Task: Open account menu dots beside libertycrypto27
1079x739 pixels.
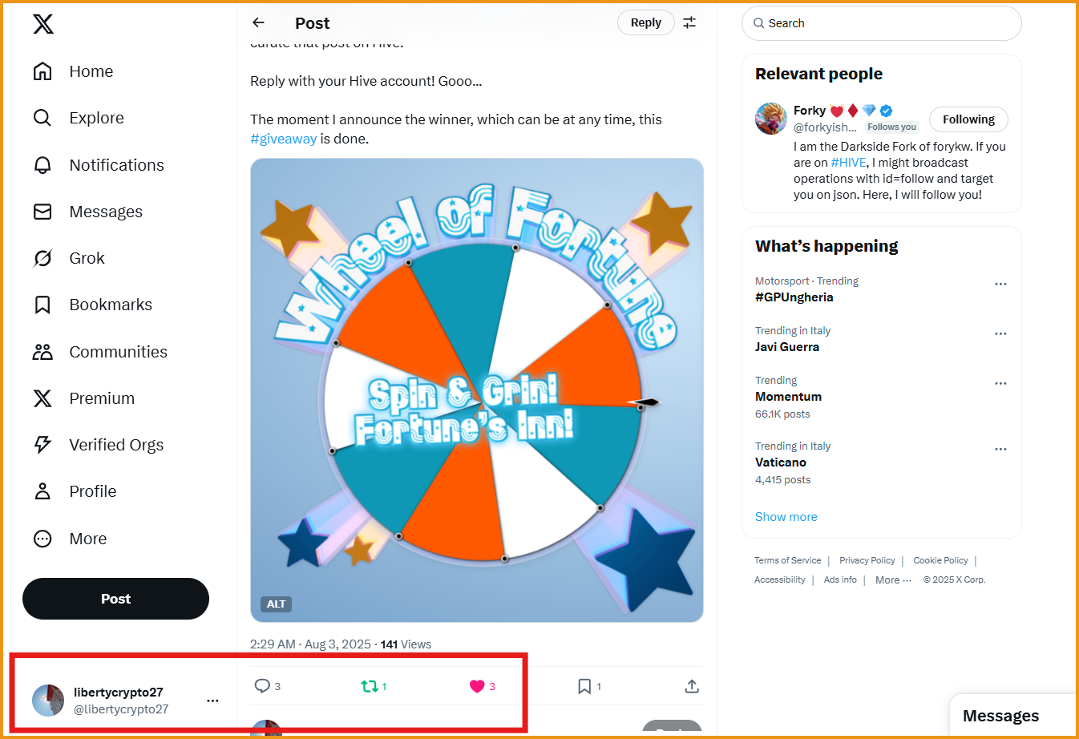Action: tap(212, 701)
